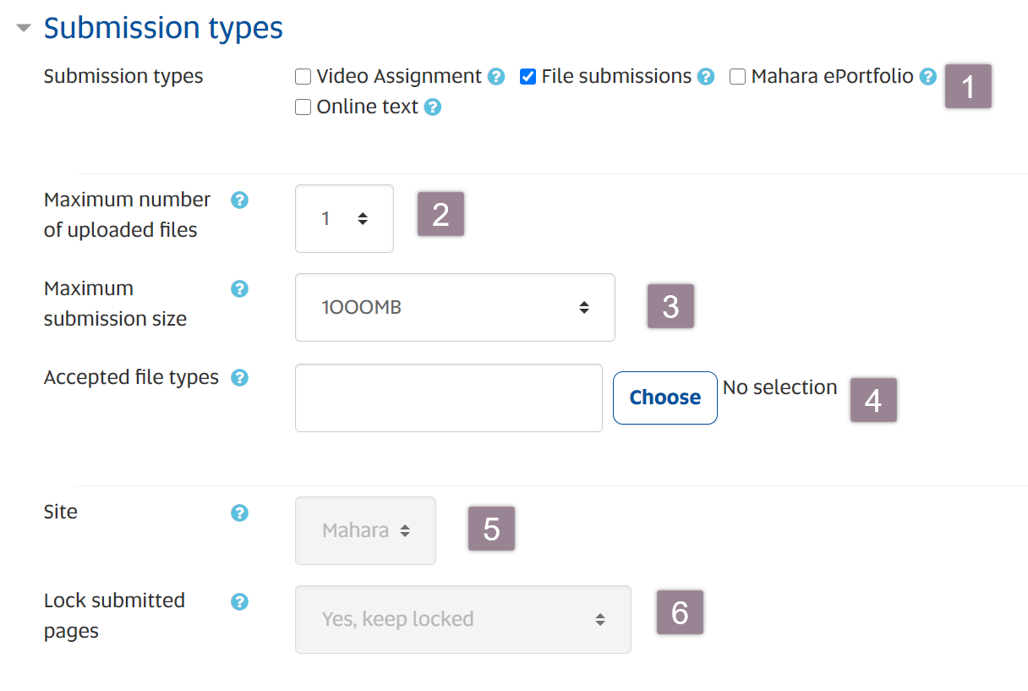Open the Lock submitted pages dropdown
Image resolution: width=1028 pixels, height=691 pixels.
tap(462, 618)
